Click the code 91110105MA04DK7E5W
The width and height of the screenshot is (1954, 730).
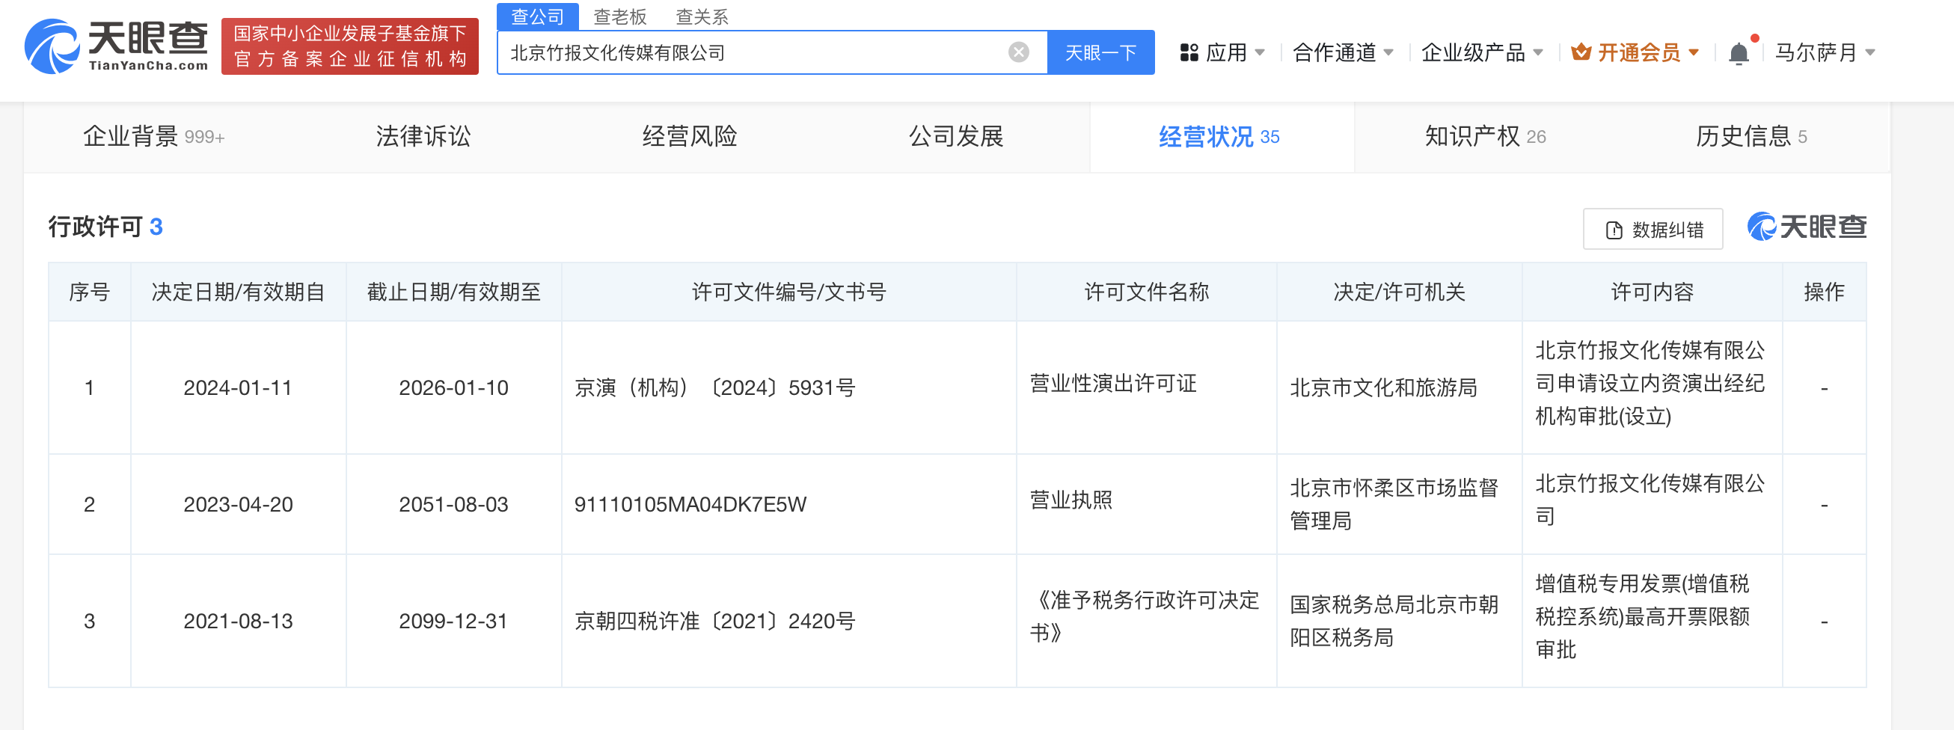[690, 505]
